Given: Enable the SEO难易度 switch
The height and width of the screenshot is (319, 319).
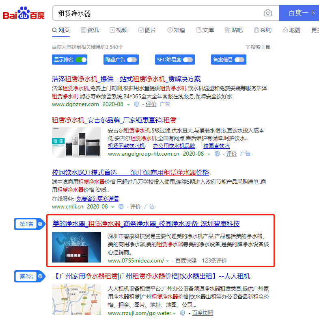Looking at the screenshot, I should 188,60.
